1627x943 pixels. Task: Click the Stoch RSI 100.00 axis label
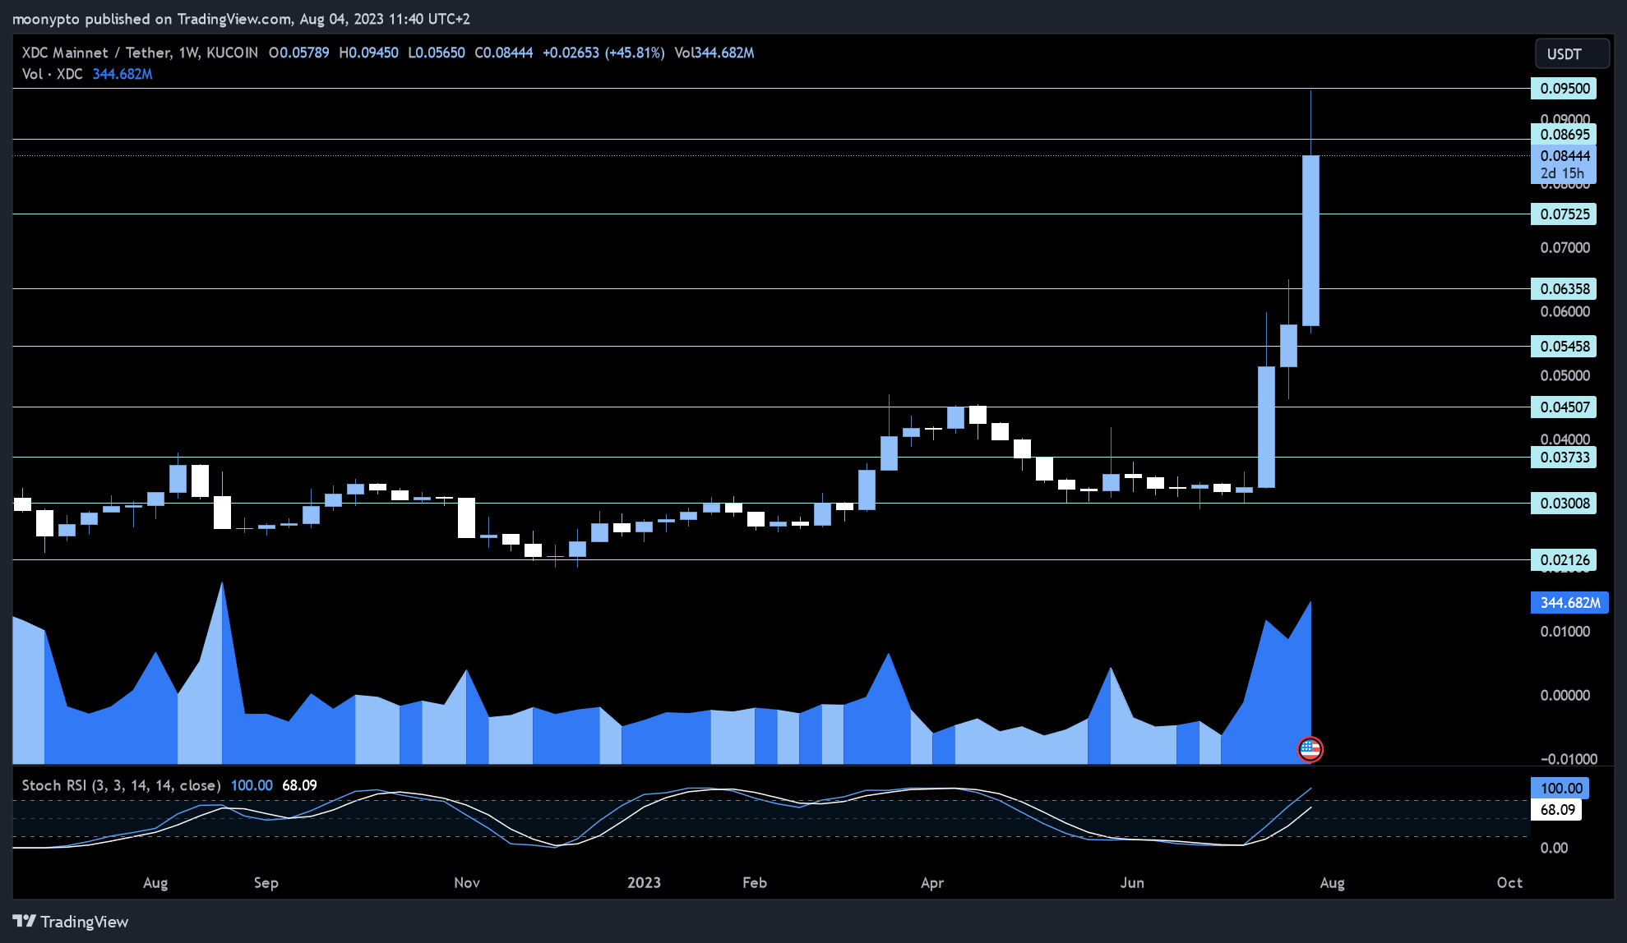(x=1560, y=789)
